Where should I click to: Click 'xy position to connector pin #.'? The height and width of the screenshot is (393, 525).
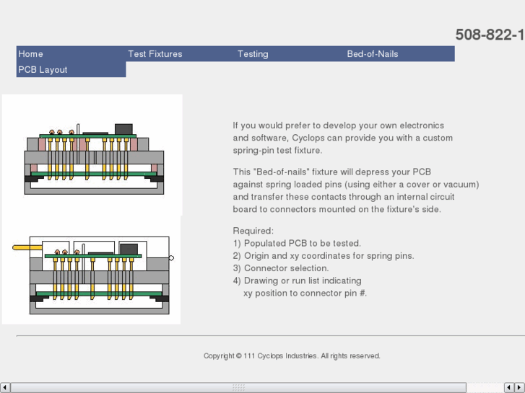pos(305,293)
